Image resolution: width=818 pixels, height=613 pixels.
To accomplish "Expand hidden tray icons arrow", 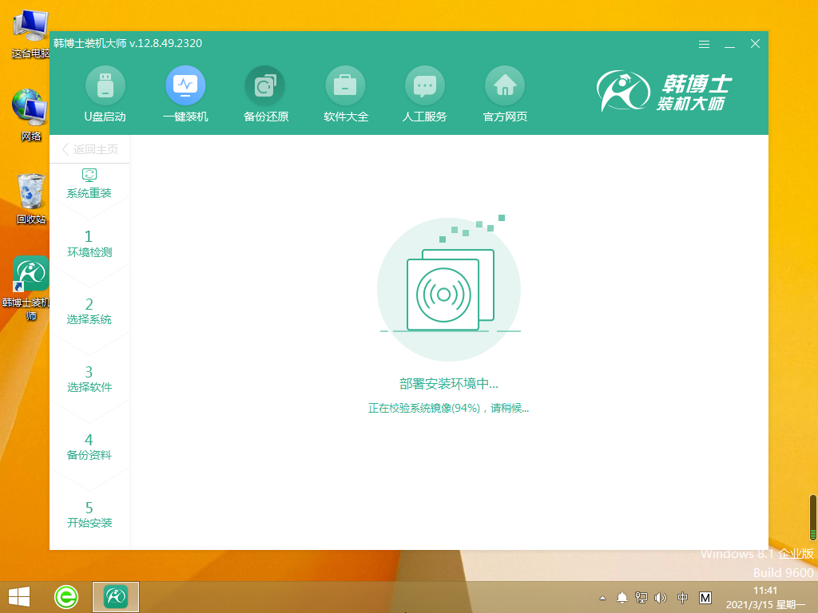I will point(602,596).
